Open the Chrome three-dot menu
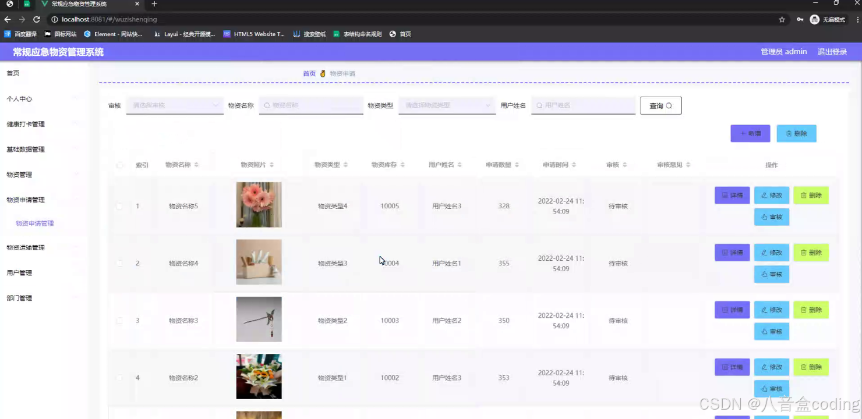This screenshot has height=419, width=862. (857, 19)
